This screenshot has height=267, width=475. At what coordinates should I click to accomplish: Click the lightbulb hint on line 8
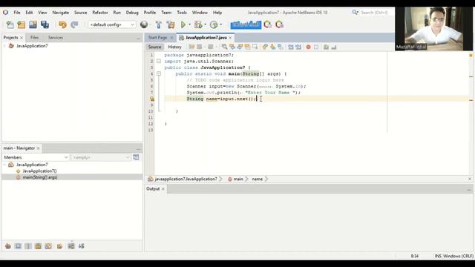[151, 99]
